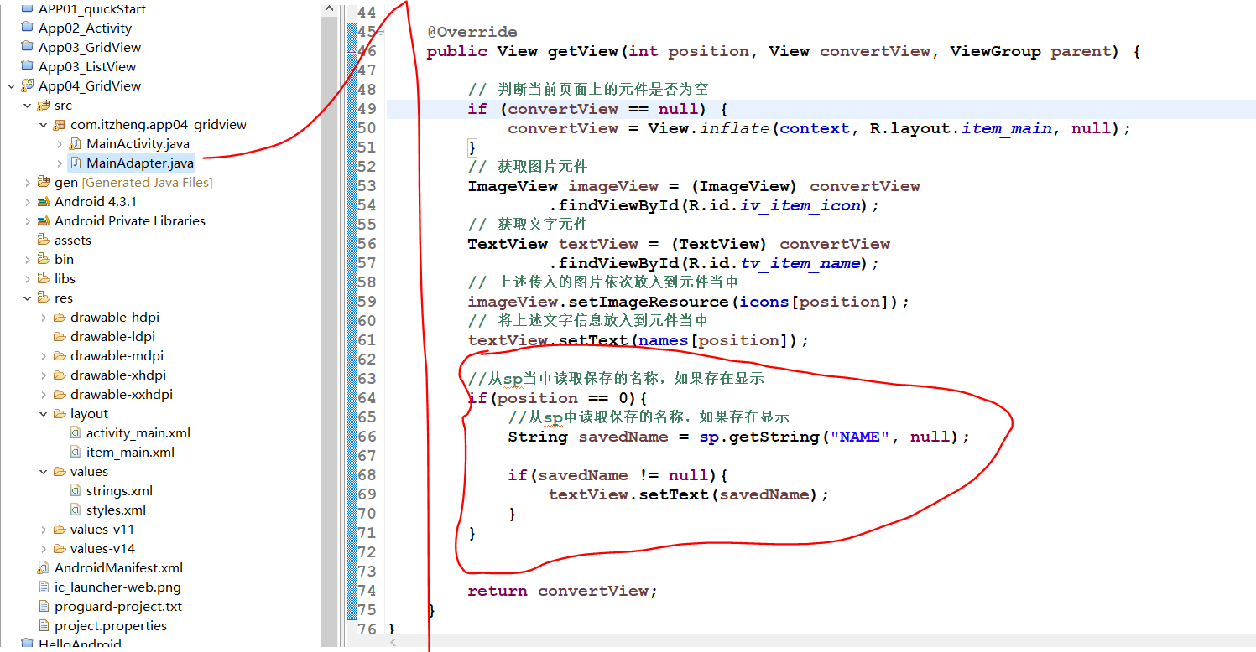Expand the gen Generated Java Files folder
The image size is (1256, 652).
coord(26,183)
